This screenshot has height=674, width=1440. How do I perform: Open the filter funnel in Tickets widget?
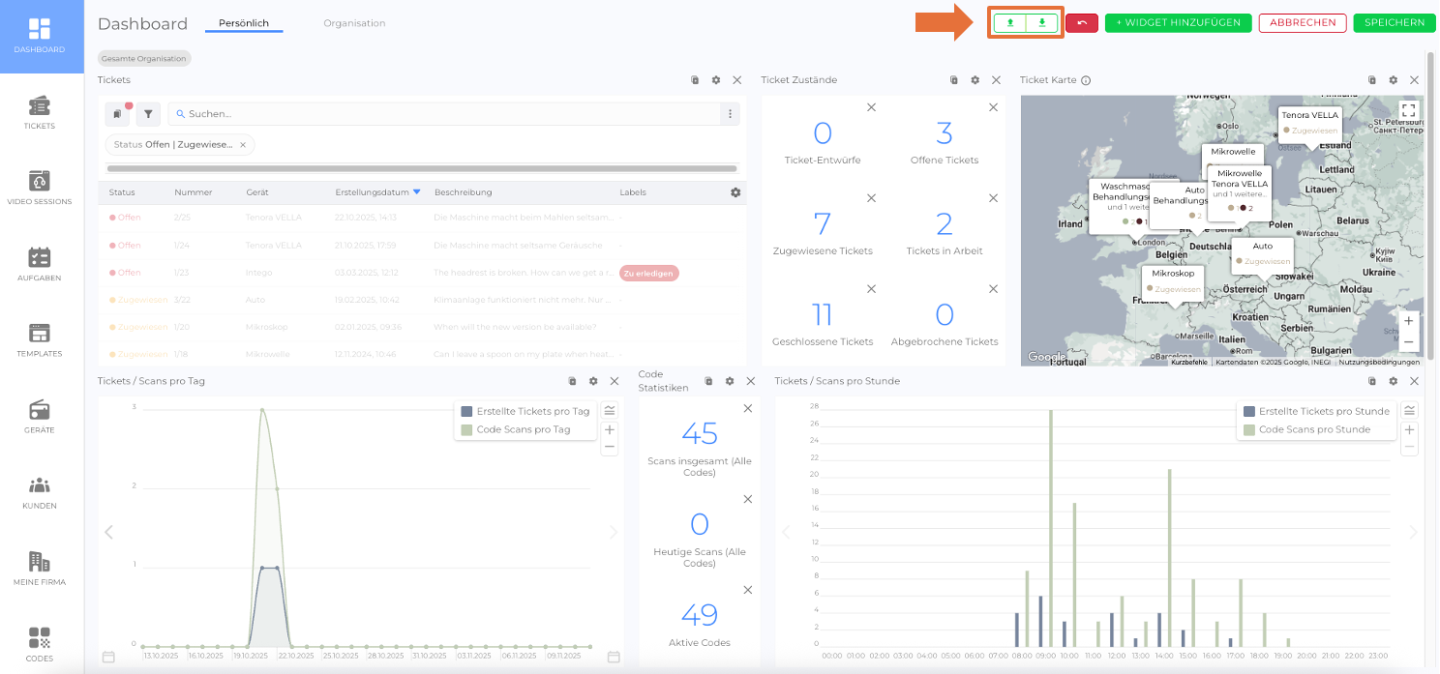[148, 114]
